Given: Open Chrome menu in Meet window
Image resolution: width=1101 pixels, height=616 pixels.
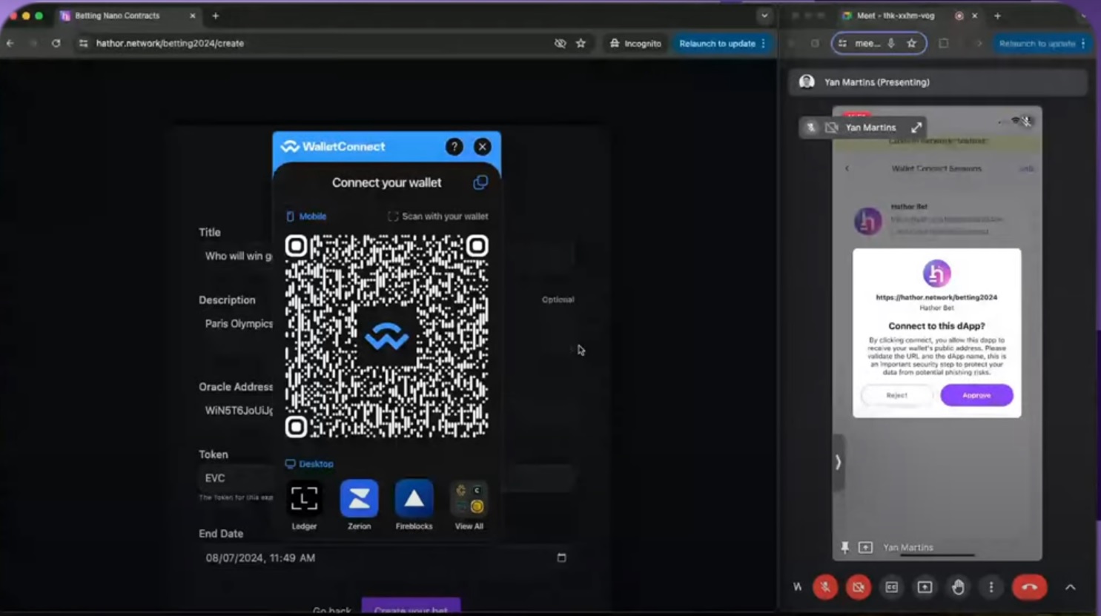Looking at the screenshot, I should click(1084, 43).
